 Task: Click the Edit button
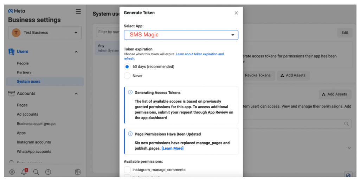point(345,33)
